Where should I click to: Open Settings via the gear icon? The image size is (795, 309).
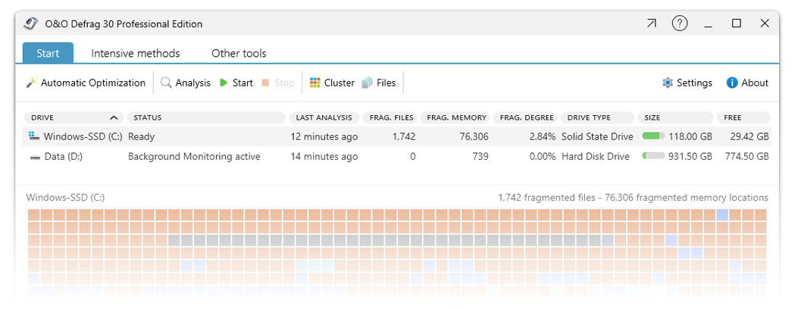(667, 83)
